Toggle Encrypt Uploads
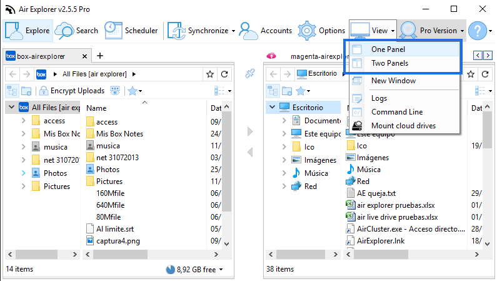This screenshot has height=281, width=497. [72, 91]
